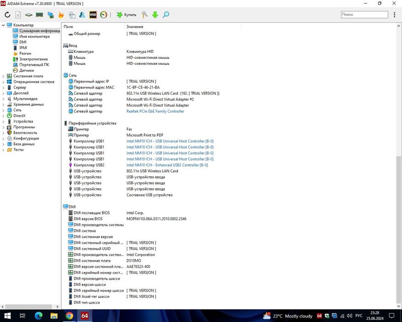Click the network computers toolbar icon
Screen dimensions: 402x322
click(x=51, y=15)
